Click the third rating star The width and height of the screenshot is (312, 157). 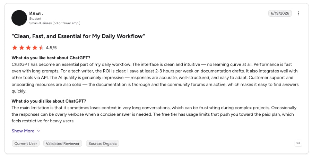28,47
